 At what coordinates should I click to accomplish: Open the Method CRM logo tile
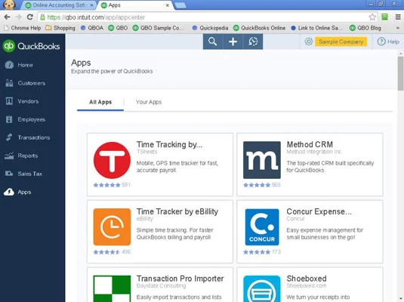[x=262, y=160]
